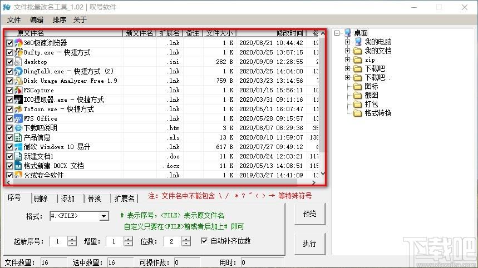Click the ICO提取器.exe shortcut icon
This screenshot has height=268, width=478.
click(18, 100)
